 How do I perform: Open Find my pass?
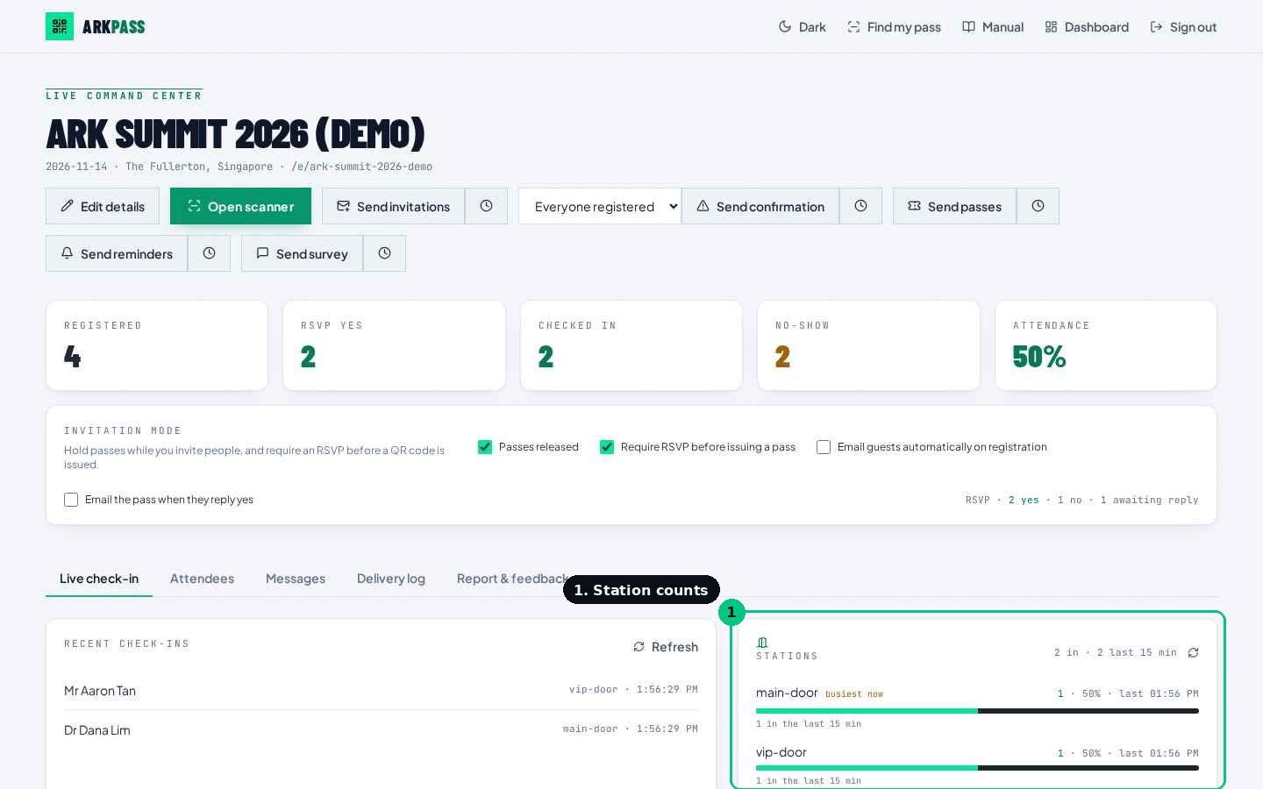(x=894, y=26)
